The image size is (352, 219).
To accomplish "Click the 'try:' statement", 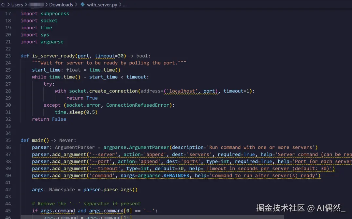I will (x=49, y=84).
